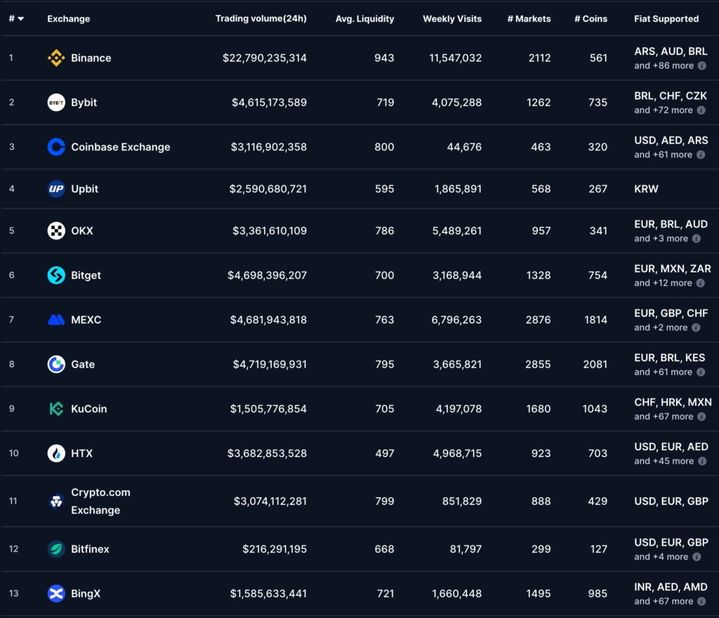This screenshot has height=618, width=719.
Task: Open the OKX exchange link
Action: click(x=82, y=230)
